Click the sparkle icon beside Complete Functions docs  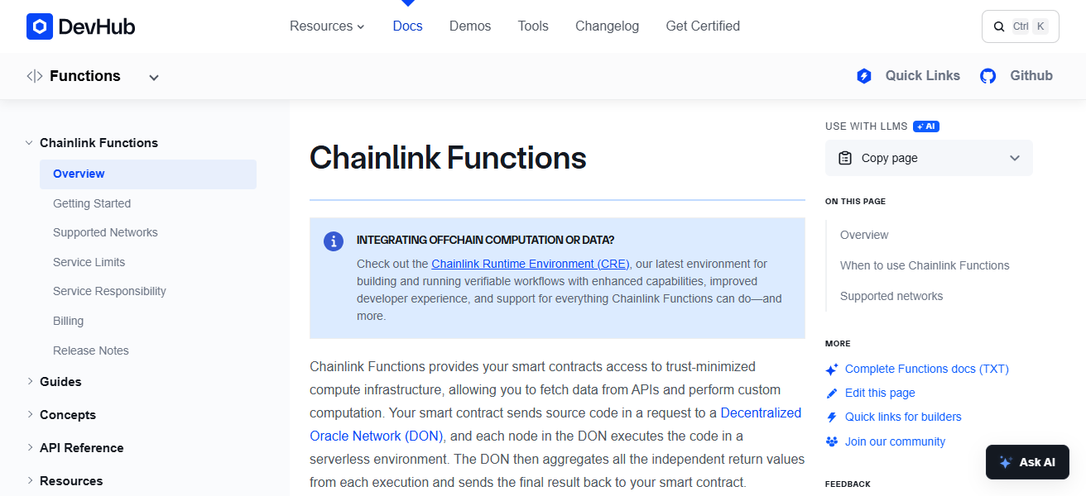point(831,369)
